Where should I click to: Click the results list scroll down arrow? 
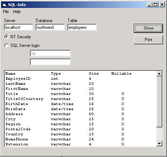(159, 144)
